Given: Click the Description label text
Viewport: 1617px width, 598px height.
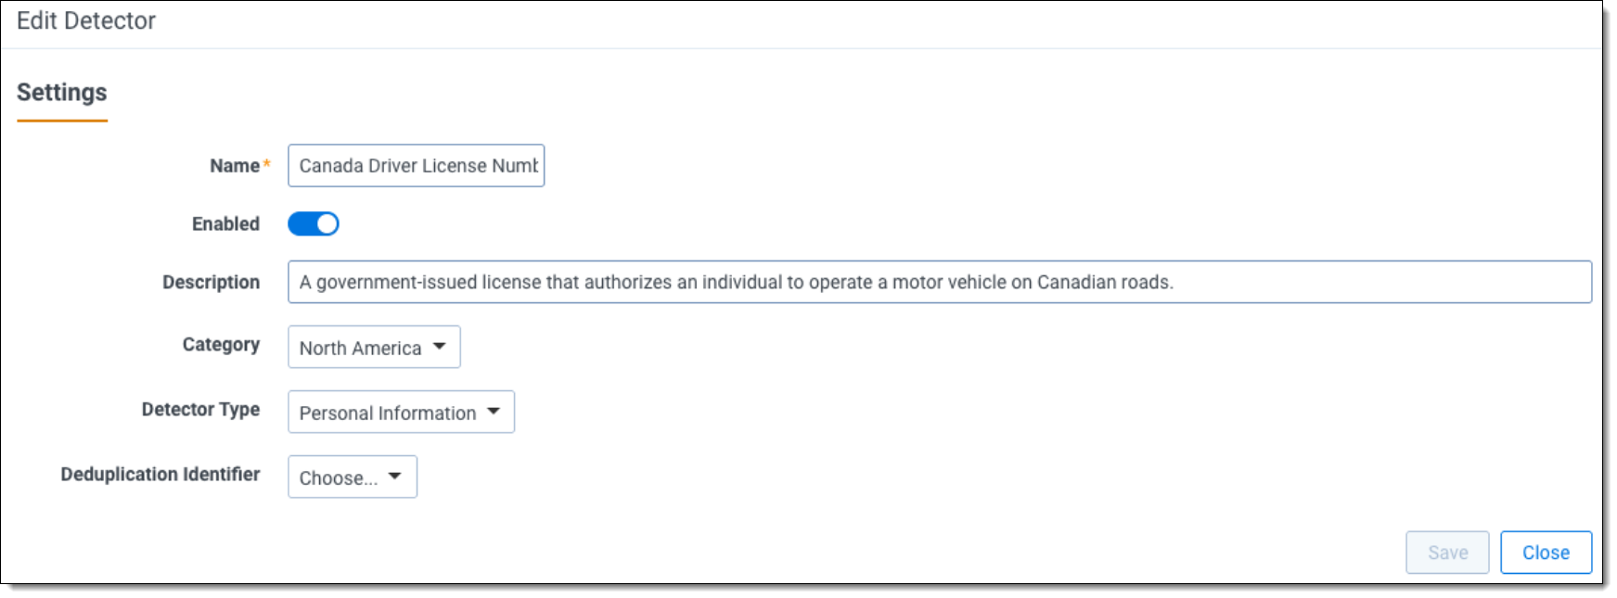Looking at the screenshot, I should (211, 283).
